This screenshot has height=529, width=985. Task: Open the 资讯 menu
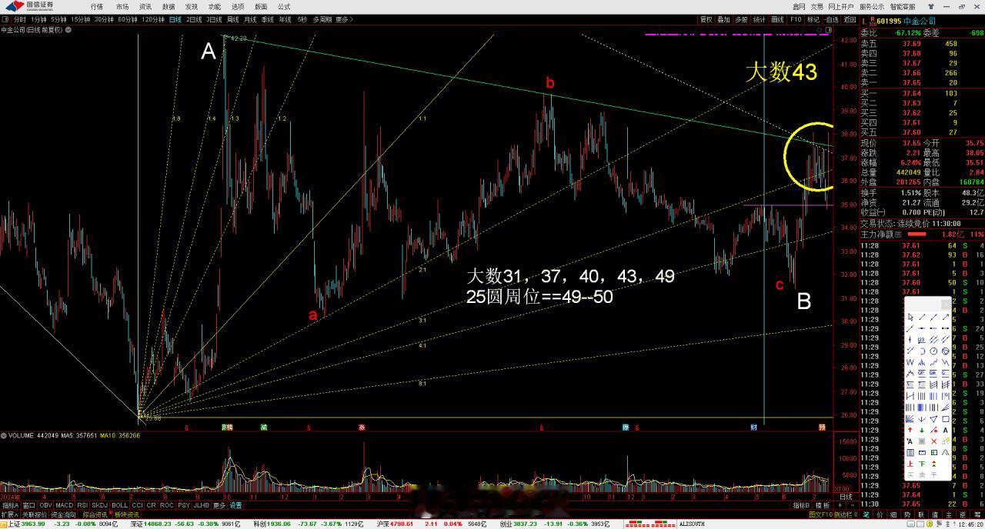[x=145, y=6]
